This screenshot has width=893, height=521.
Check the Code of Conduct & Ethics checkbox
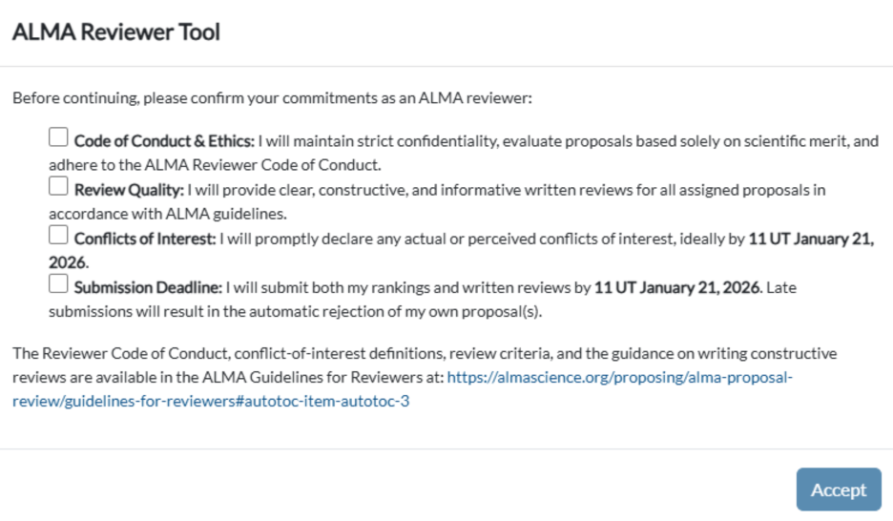pyautogui.click(x=58, y=138)
